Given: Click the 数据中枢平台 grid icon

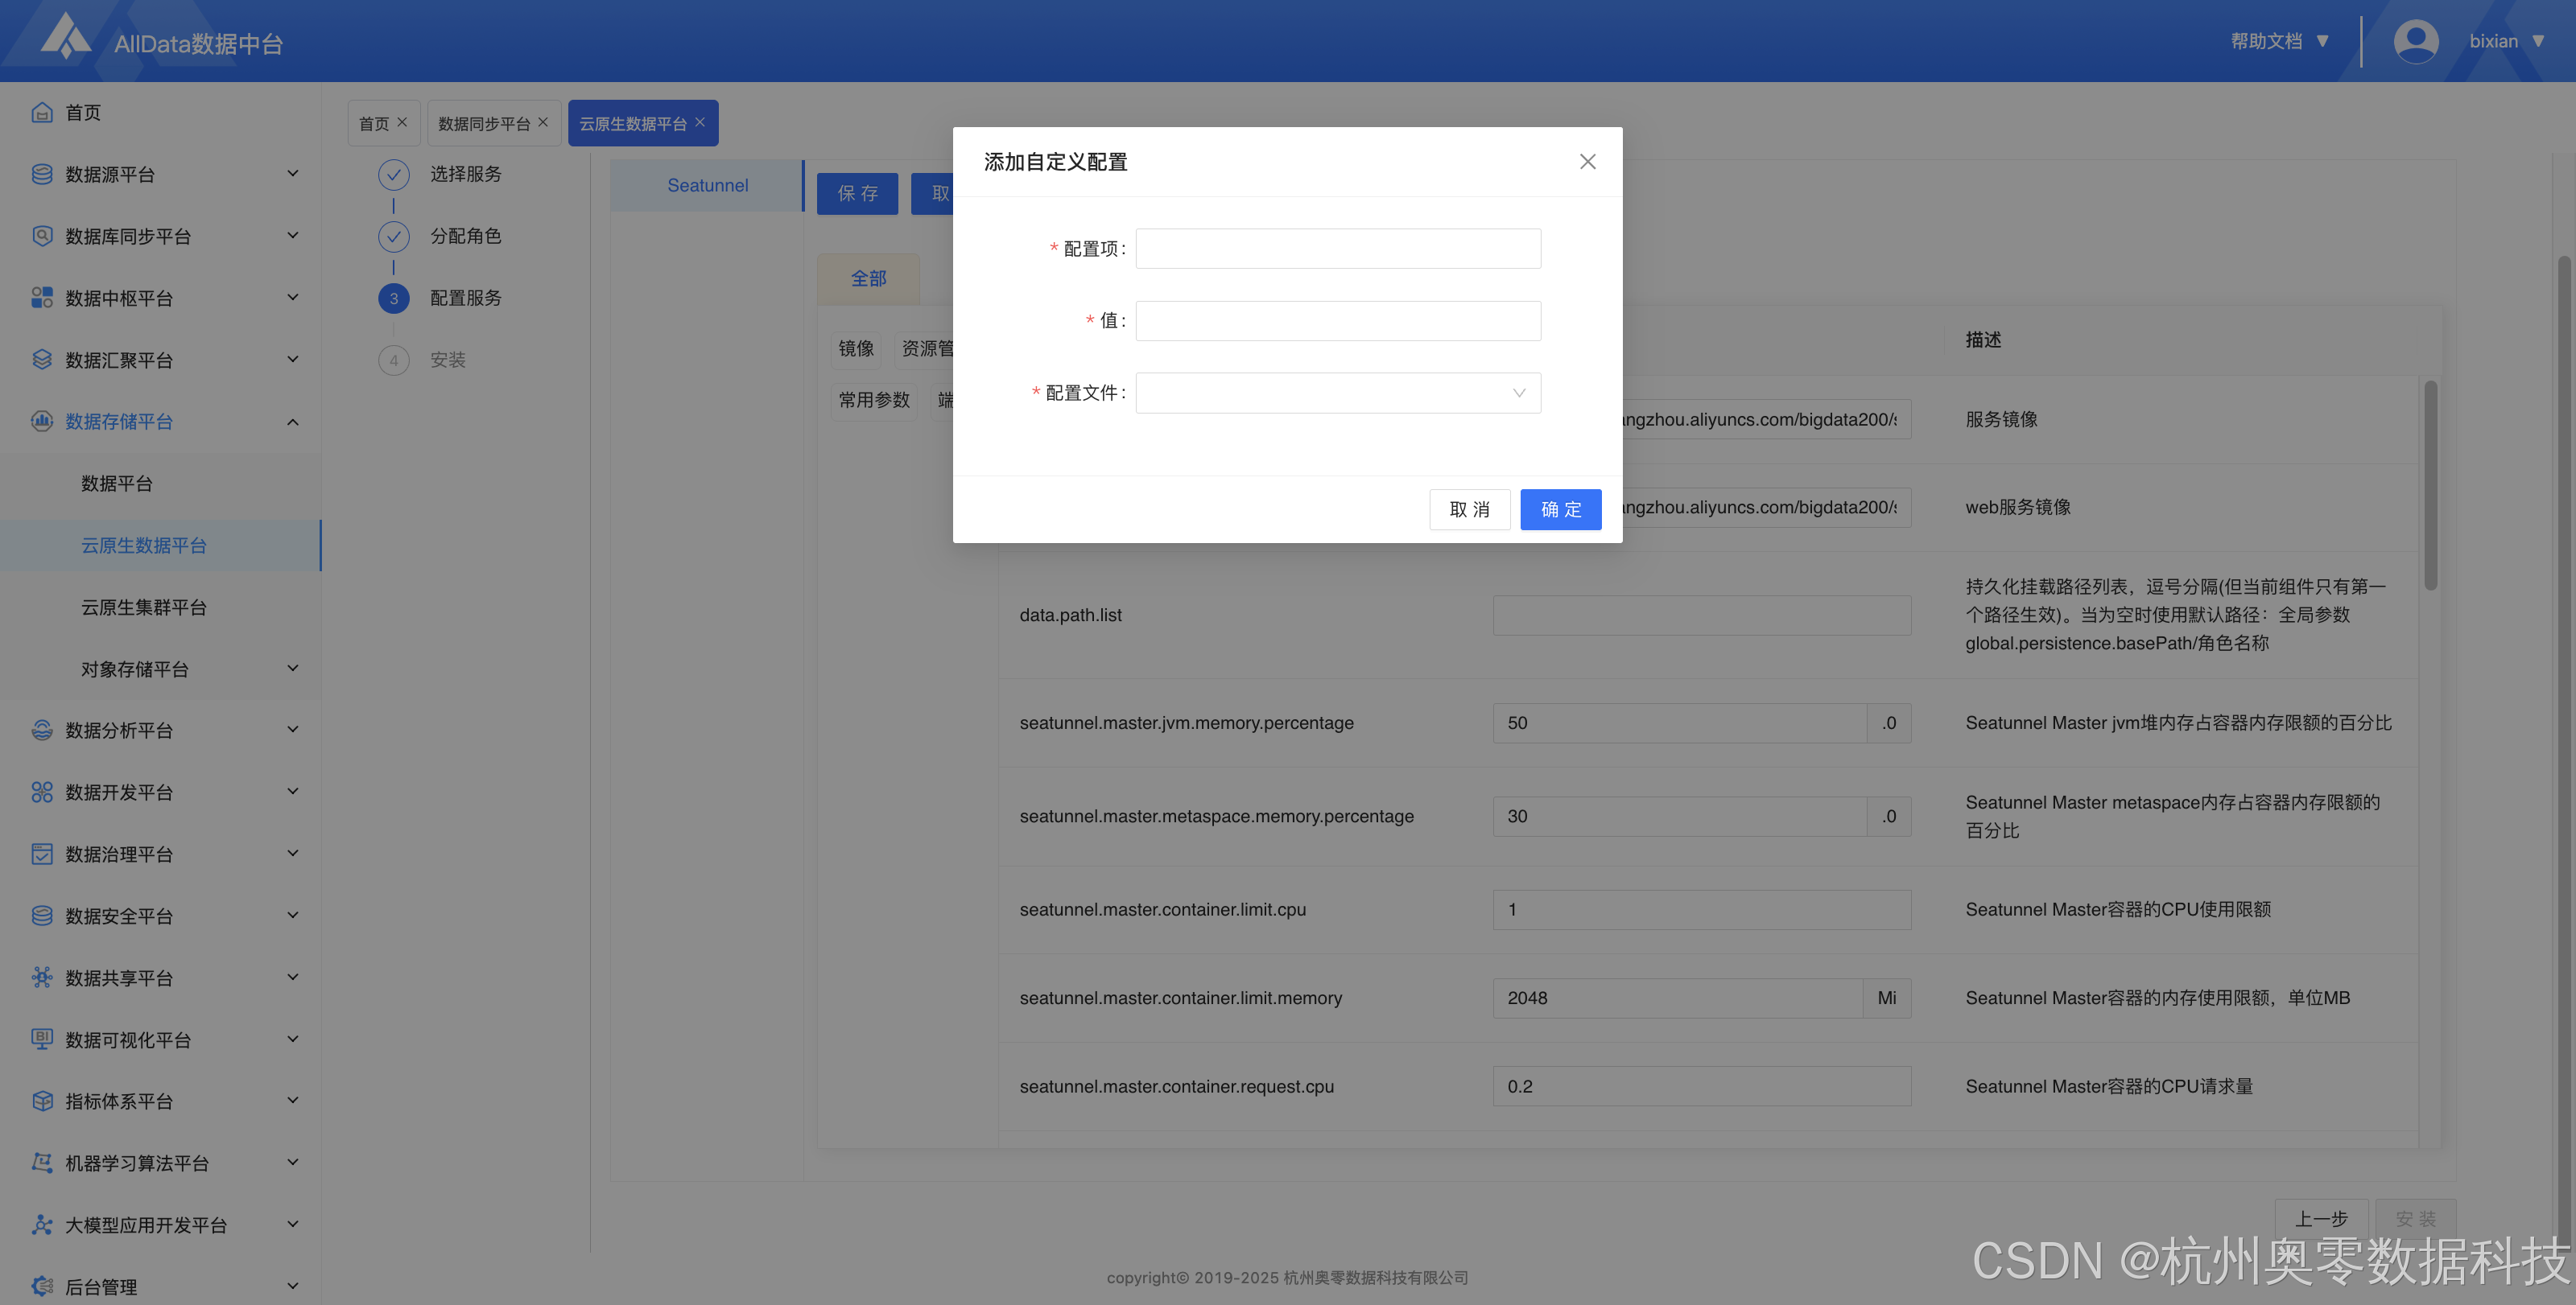Looking at the screenshot, I should [x=41, y=298].
